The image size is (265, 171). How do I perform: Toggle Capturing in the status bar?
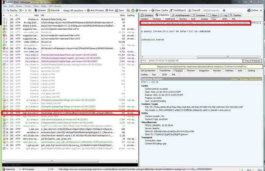click(9, 169)
